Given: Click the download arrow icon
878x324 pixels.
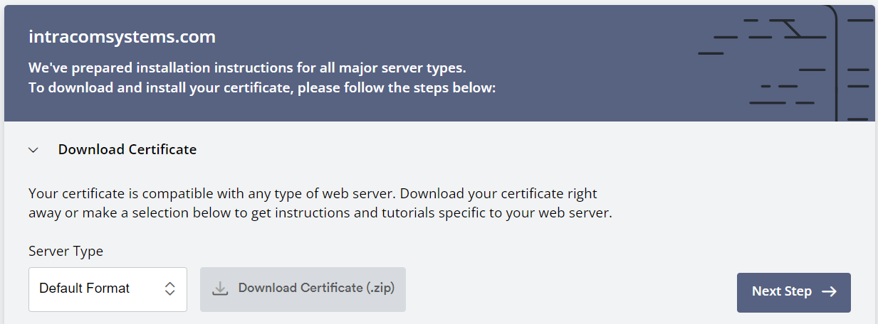Looking at the screenshot, I should [x=220, y=288].
